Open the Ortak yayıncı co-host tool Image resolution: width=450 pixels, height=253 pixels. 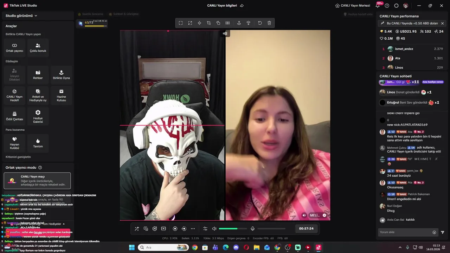14,48
